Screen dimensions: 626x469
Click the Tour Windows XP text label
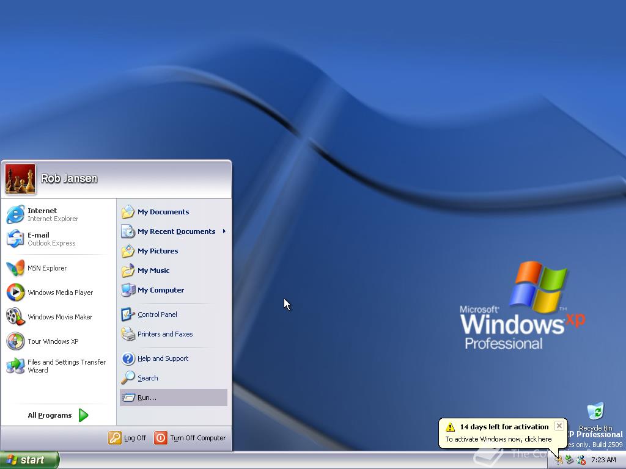click(x=53, y=341)
